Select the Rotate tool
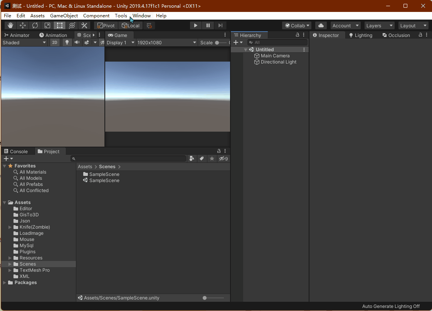This screenshot has height=311, width=432. click(x=35, y=25)
